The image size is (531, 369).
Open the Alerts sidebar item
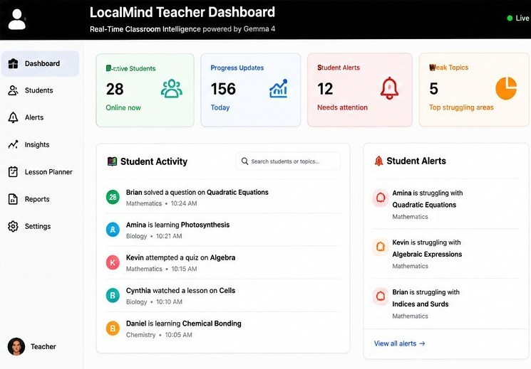coord(41,117)
